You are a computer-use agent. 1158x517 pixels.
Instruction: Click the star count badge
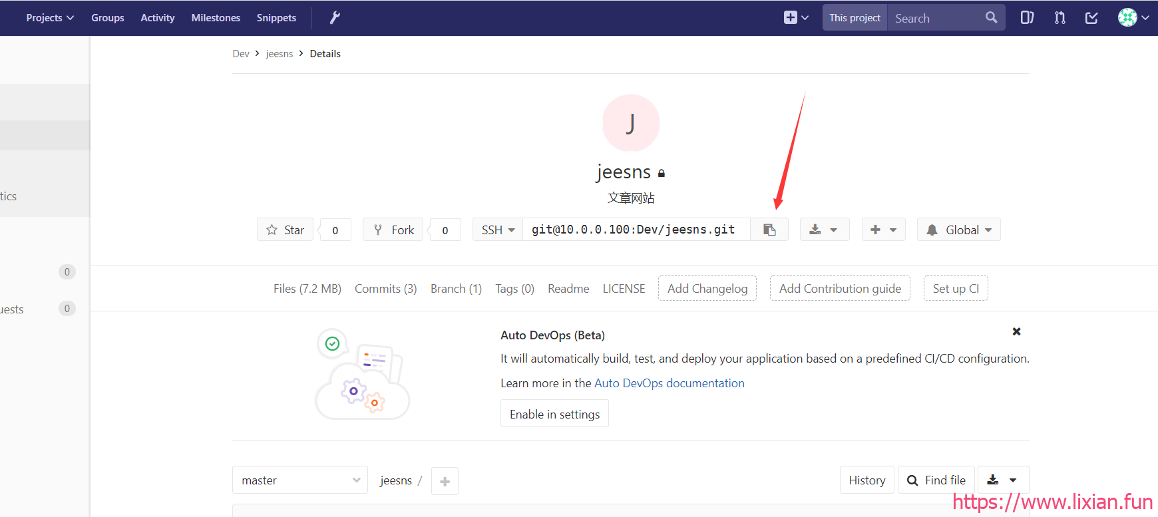point(335,230)
